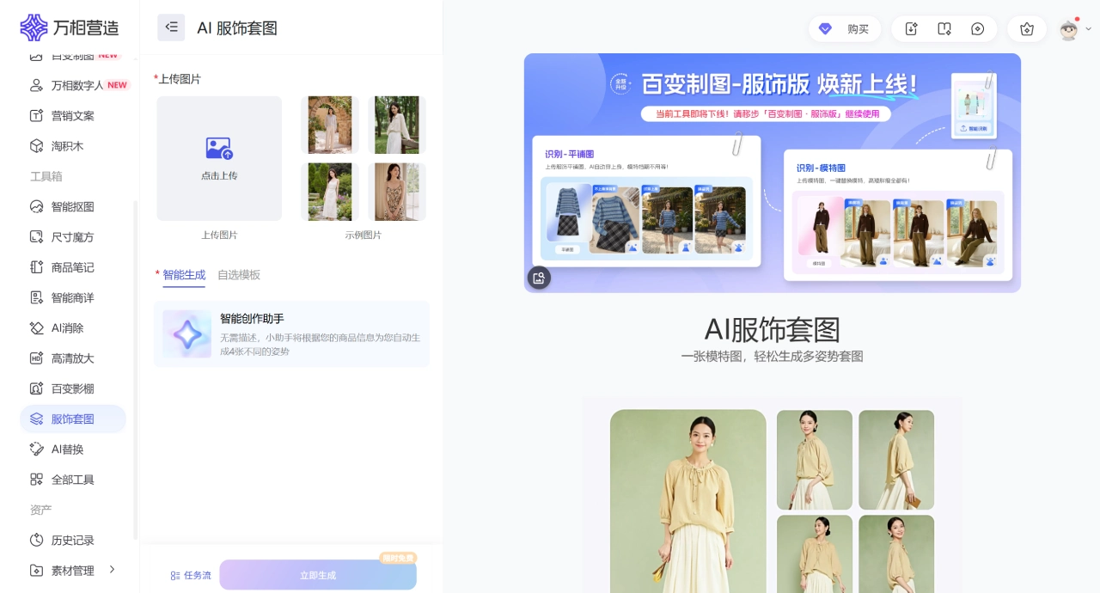Select 服饰套图 in the sidebar
This screenshot has height=593, width=1100.
[x=73, y=419]
